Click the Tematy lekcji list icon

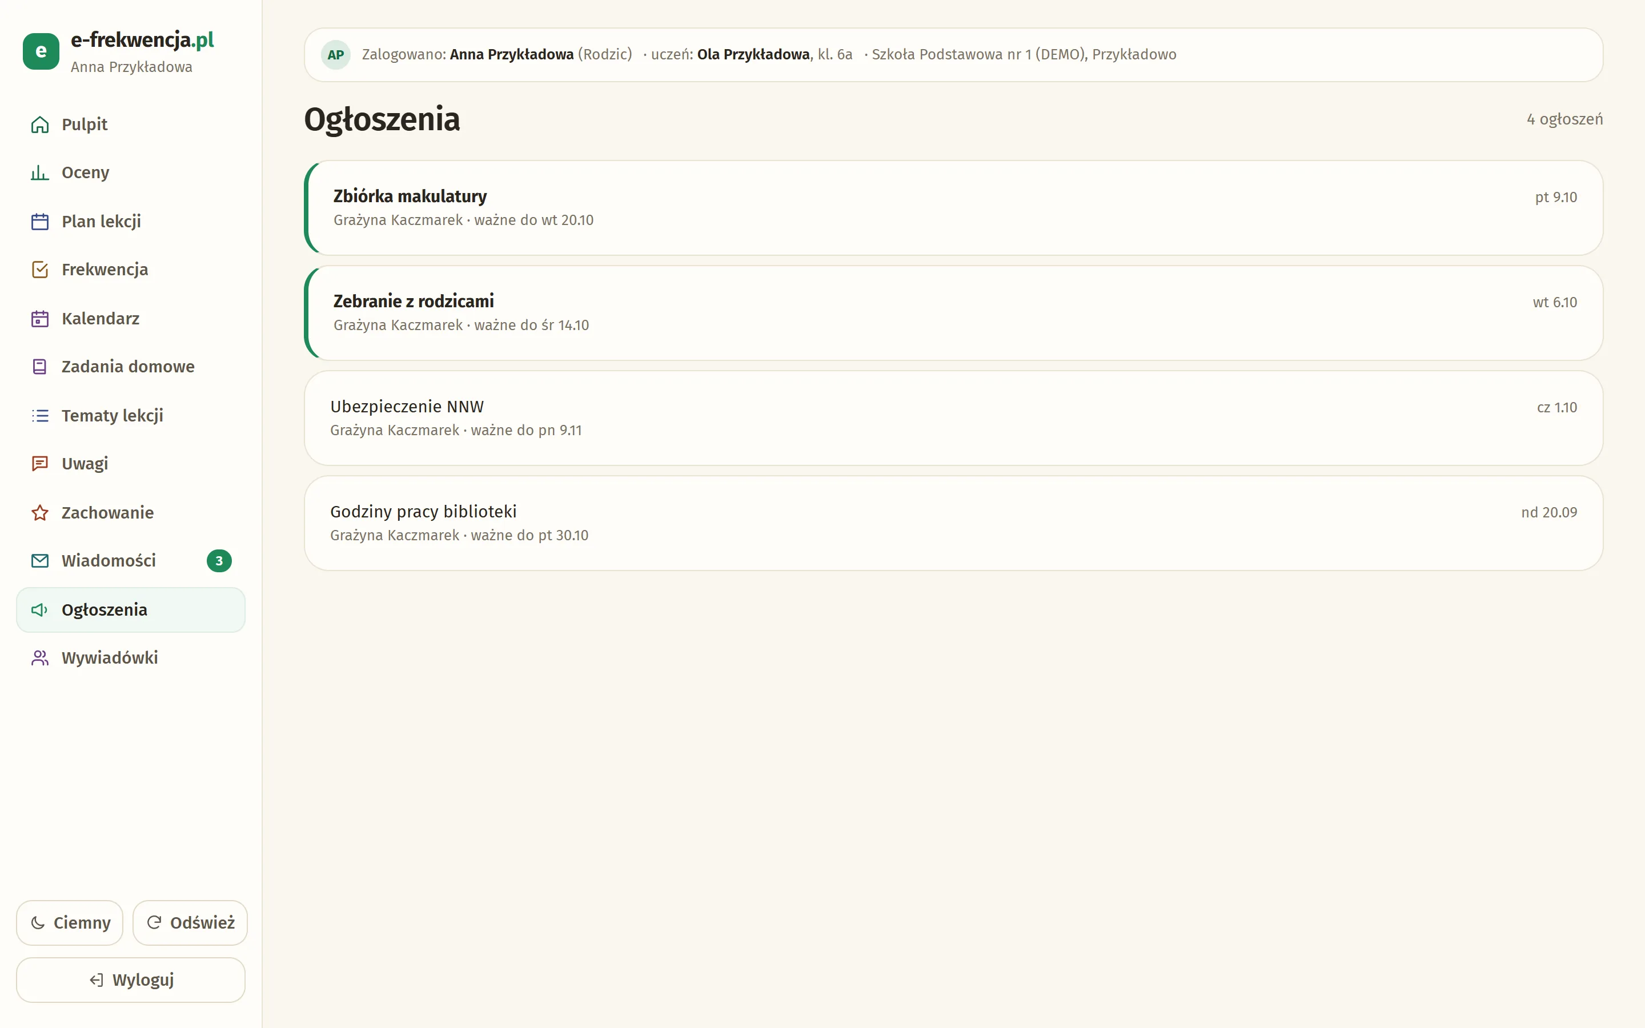tap(40, 415)
